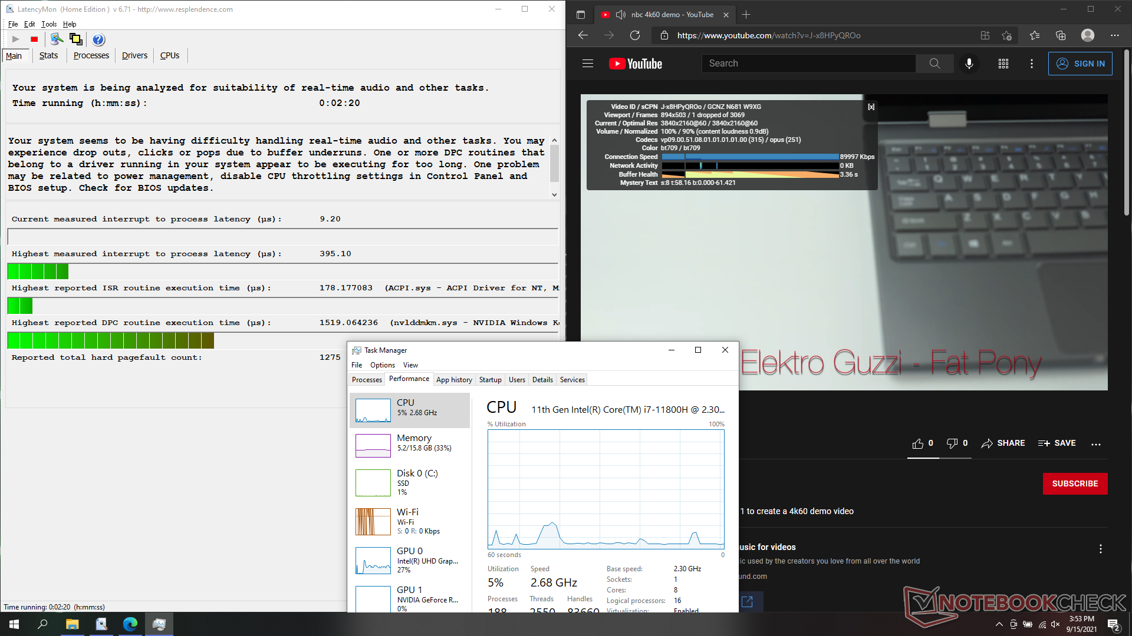Click the browser back arrow
This screenshot has width=1132, height=636.
(x=583, y=35)
